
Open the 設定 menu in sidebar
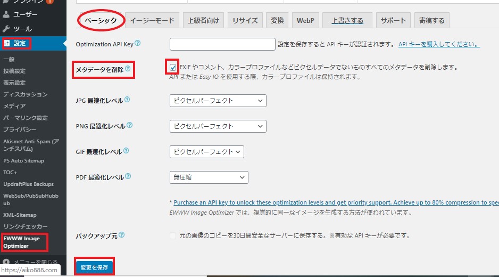(x=33, y=43)
